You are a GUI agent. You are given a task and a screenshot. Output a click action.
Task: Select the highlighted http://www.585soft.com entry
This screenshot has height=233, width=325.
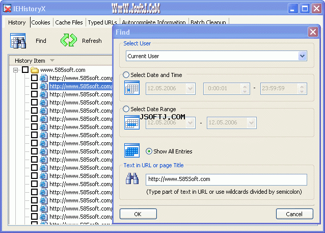coord(80,86)
